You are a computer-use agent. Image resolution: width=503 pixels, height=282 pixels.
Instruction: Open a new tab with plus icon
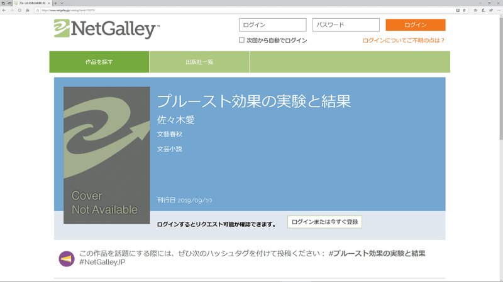55,3
